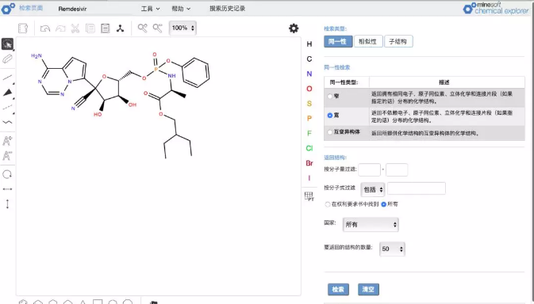
Task: Open the settings gear icon
Action: tap(294, 28)
